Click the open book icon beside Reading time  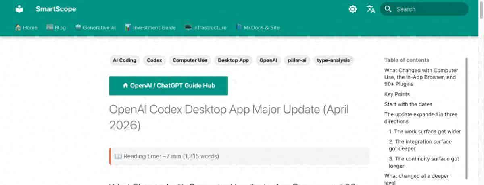(x=118, y=156)
